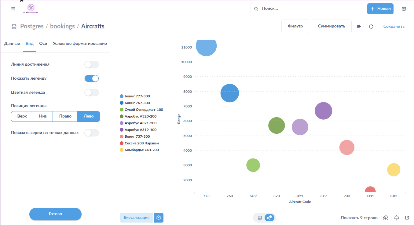
Task: Download the full results
Action: (386, 218)
